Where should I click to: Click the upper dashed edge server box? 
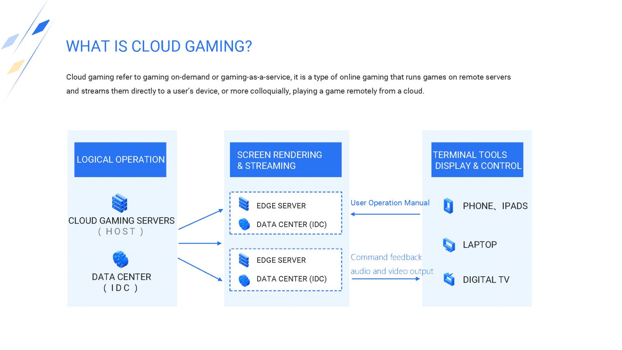(x=286, y=213)
